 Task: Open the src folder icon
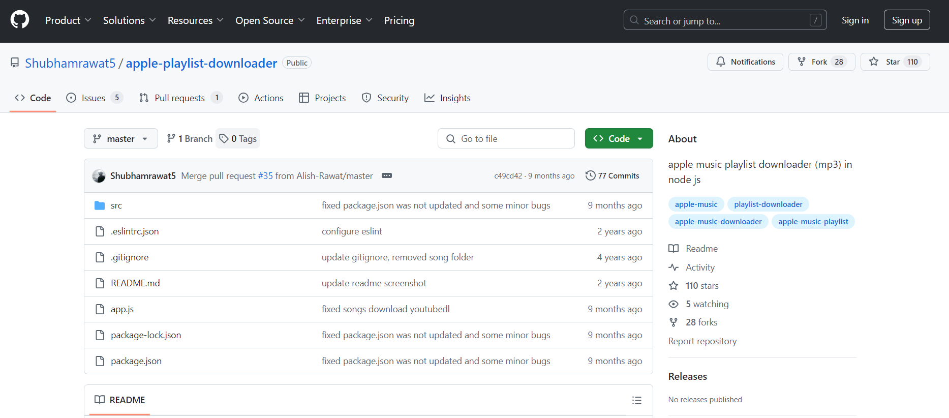tap(100, 205)
